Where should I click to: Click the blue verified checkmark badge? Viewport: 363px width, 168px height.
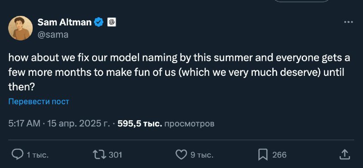[99, 22]
